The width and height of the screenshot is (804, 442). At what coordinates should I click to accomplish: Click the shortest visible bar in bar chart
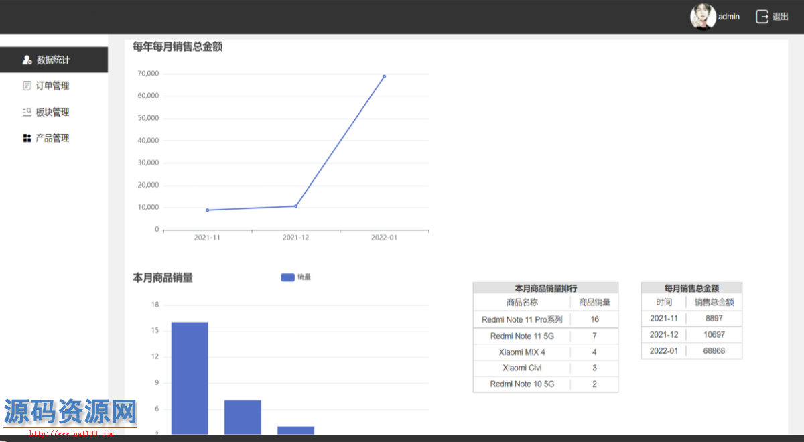coord(295,431)
